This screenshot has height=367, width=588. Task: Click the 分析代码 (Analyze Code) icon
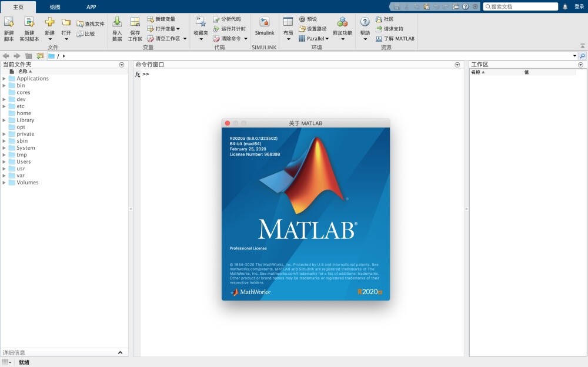[216, 19]
